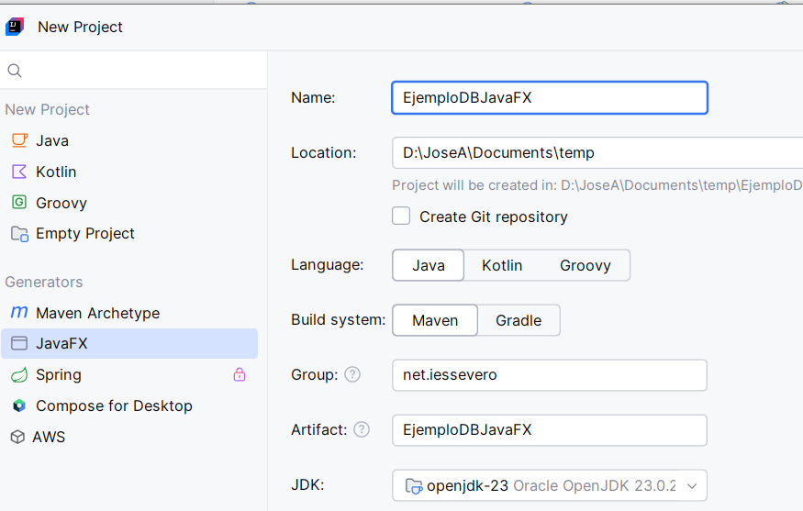This screenshot has width=803, height=511.
Task: Click the Groovy project type icon
Action: pos(19,202)
